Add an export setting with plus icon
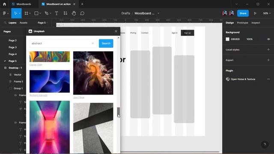This screenshot has width=274, height=154. (268, 60)
